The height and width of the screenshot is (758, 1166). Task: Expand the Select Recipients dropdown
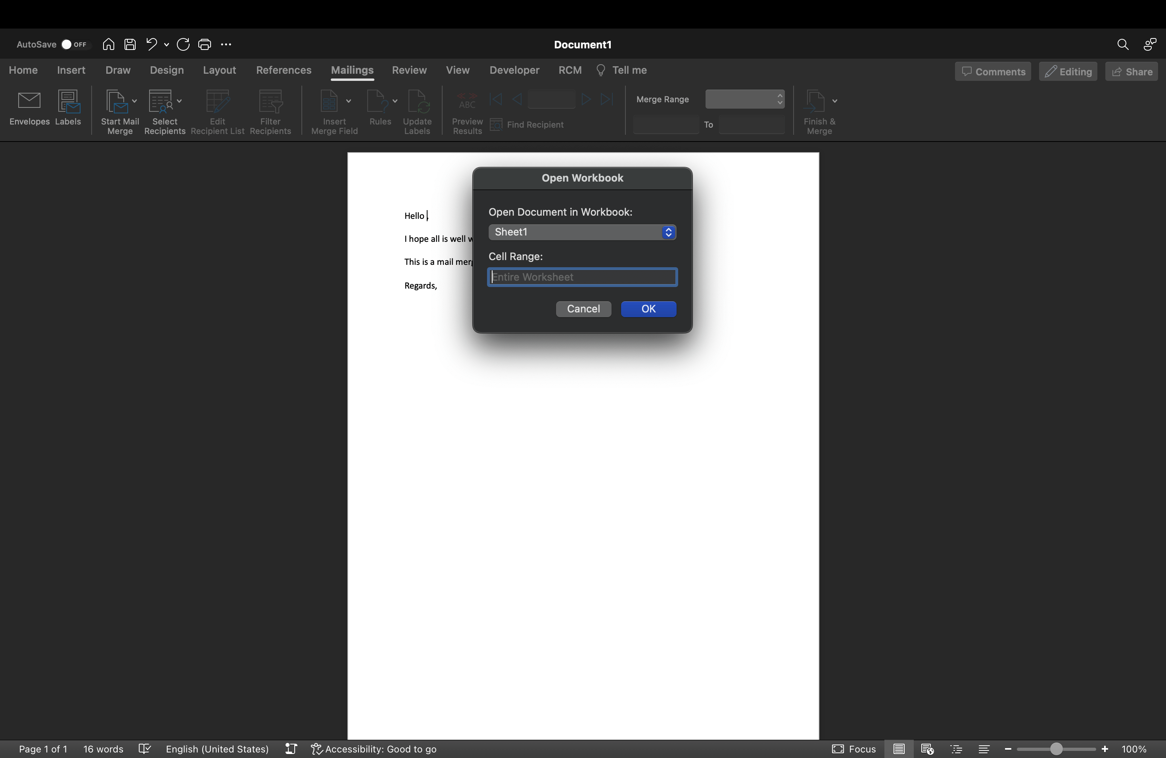[179, 101]
